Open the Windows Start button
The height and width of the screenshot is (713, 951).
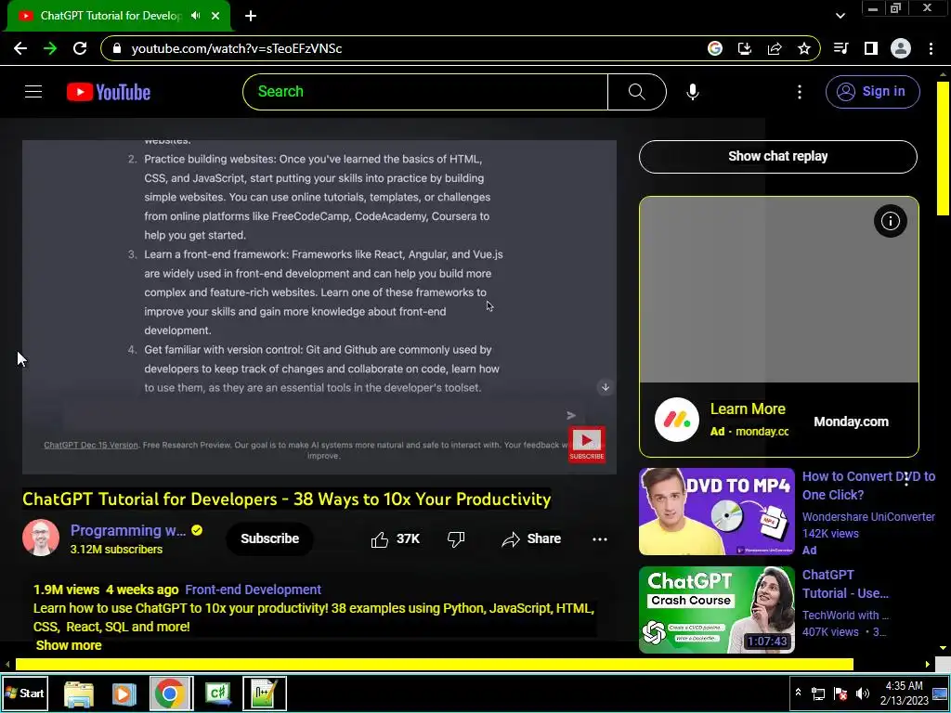(25, 693)
